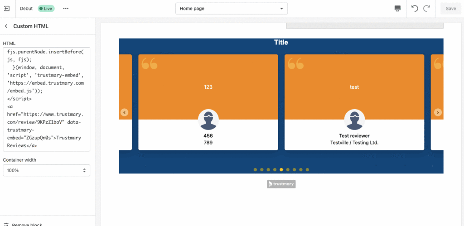Select the third carousel pagination dot
This screenshot has height=226, width=464.
tap(268, 169)
